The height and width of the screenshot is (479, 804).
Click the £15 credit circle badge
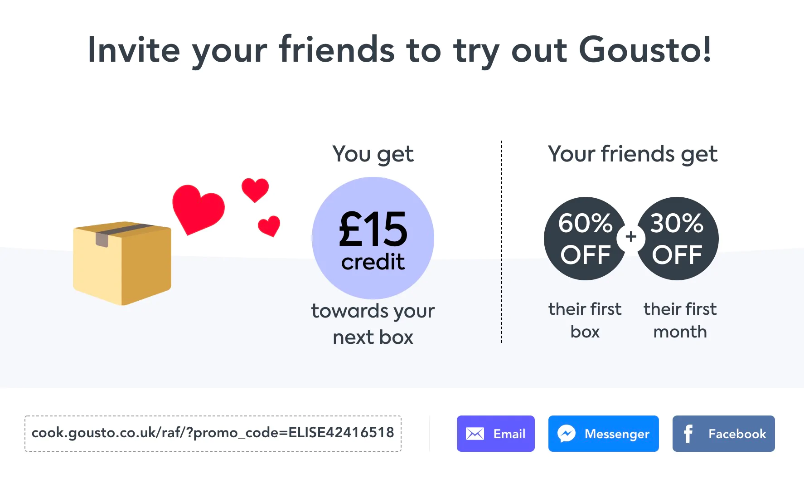(x=373, y=238)
